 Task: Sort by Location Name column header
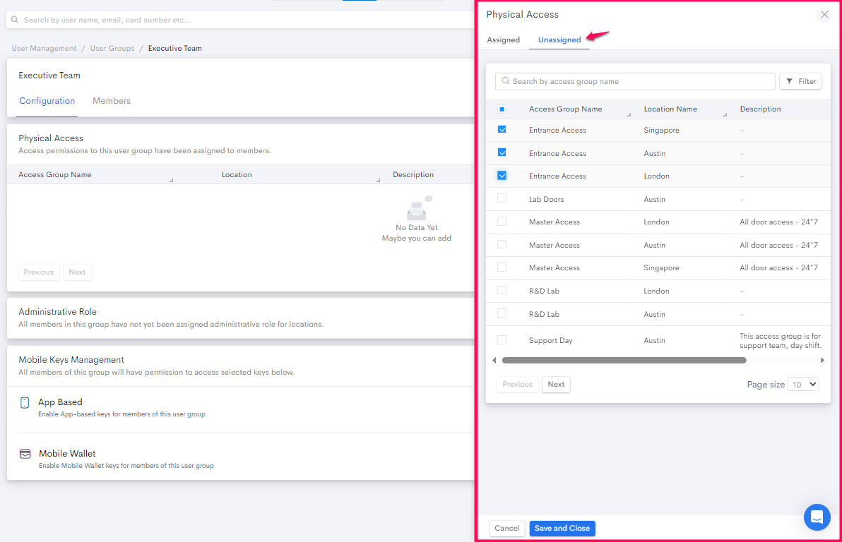click(x=670, y=109)
